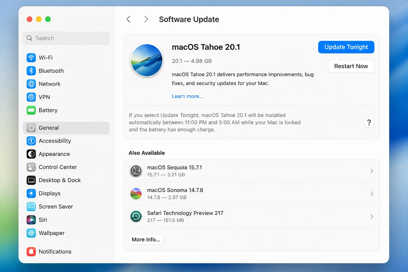The image size is (408, 272).
Task: Click the Safari Technology Preview clock icon
Action: (136, 216)
